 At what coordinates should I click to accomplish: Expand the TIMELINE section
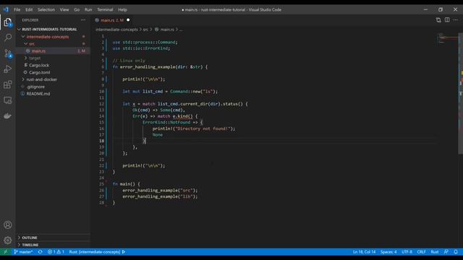tap(30, 245)
